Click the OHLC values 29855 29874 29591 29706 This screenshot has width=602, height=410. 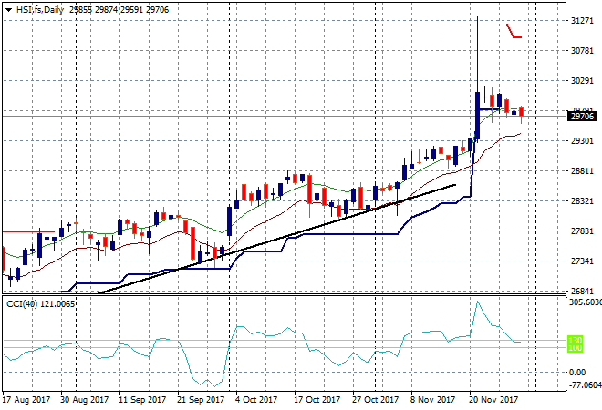[119, 9]
